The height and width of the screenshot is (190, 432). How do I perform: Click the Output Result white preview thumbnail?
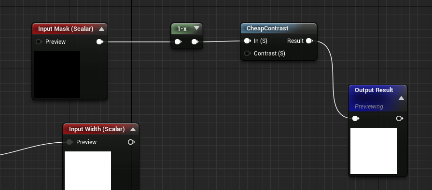click(x=374, y=151)
